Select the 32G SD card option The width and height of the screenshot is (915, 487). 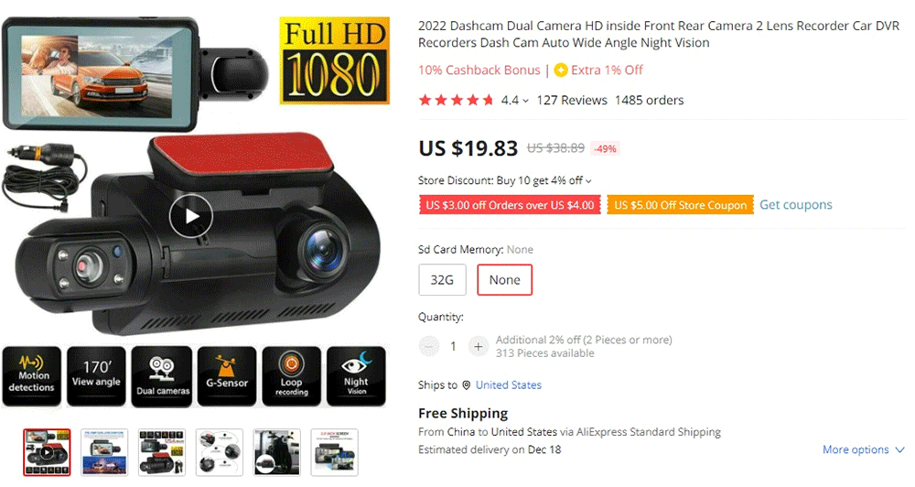[442, 280]
